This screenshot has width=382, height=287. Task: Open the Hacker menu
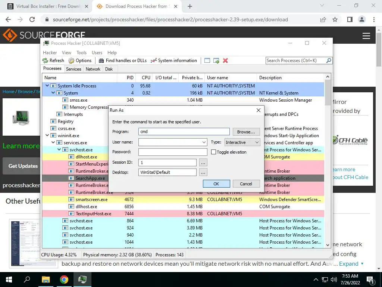tap(50, 52)
